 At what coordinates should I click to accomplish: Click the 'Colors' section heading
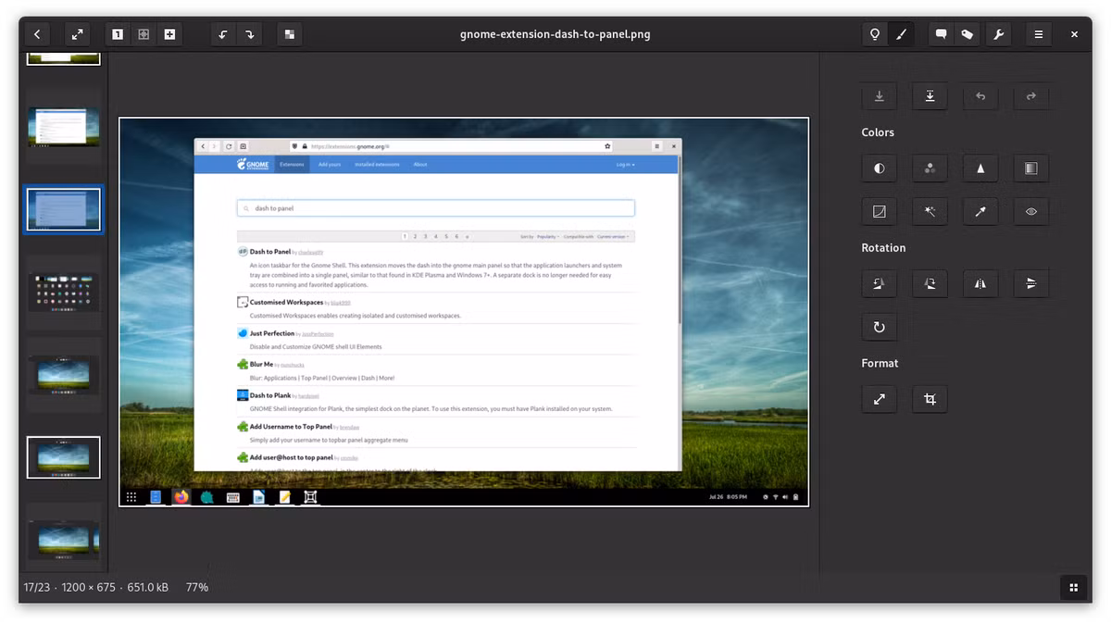[878, 132]
